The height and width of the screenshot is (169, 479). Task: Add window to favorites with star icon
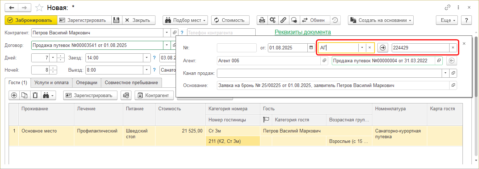[x=40, y=8]
